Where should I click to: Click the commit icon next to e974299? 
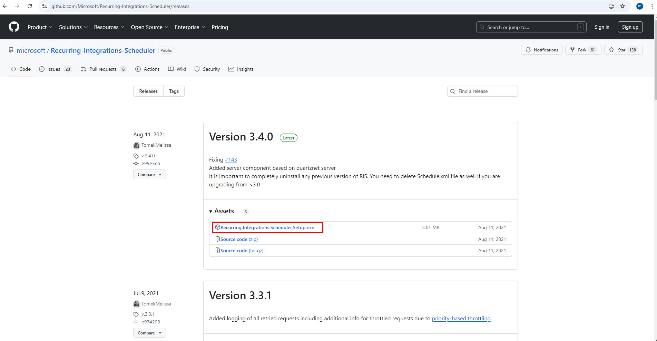click(x=136, y=322)
